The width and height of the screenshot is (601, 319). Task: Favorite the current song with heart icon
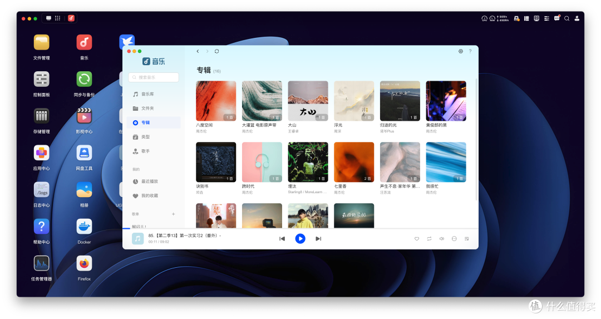[417, 238]
